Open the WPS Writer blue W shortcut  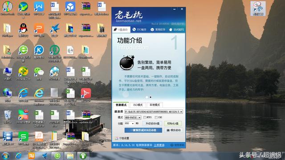[x=39, y=8]
